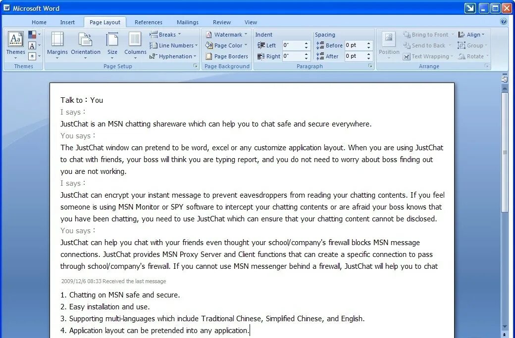The image size is (515, 338).
Task: Click Bring to Front
Action: click(429, 35)
